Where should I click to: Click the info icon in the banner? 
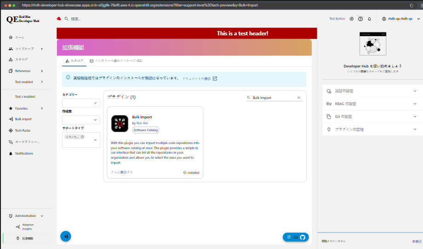click(68, 77)
